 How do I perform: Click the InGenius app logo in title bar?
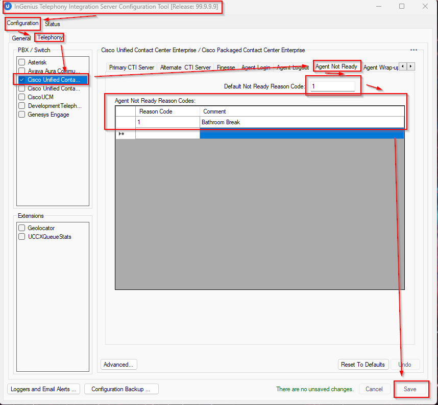tap(7, 7)
